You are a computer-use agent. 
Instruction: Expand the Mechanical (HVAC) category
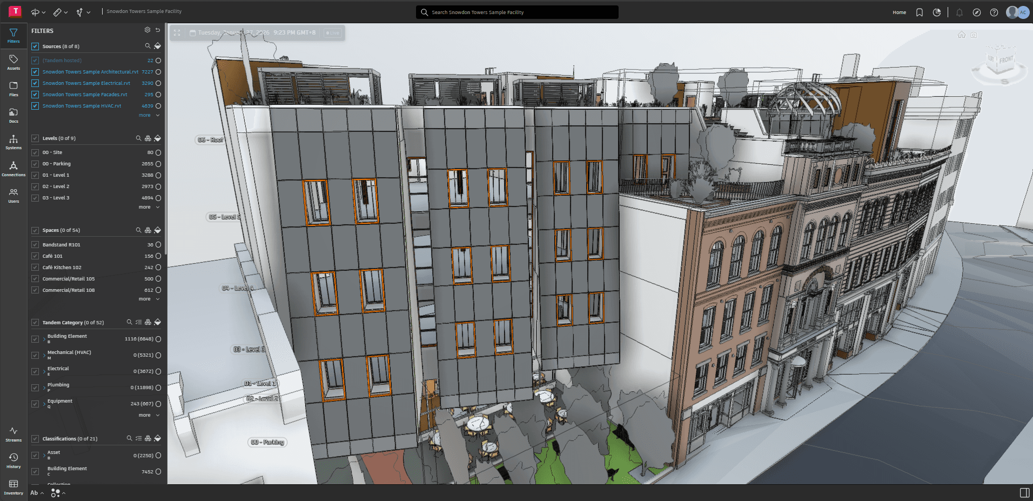point(44,355)
